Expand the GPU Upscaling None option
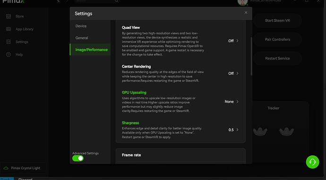 pos(232,102)
